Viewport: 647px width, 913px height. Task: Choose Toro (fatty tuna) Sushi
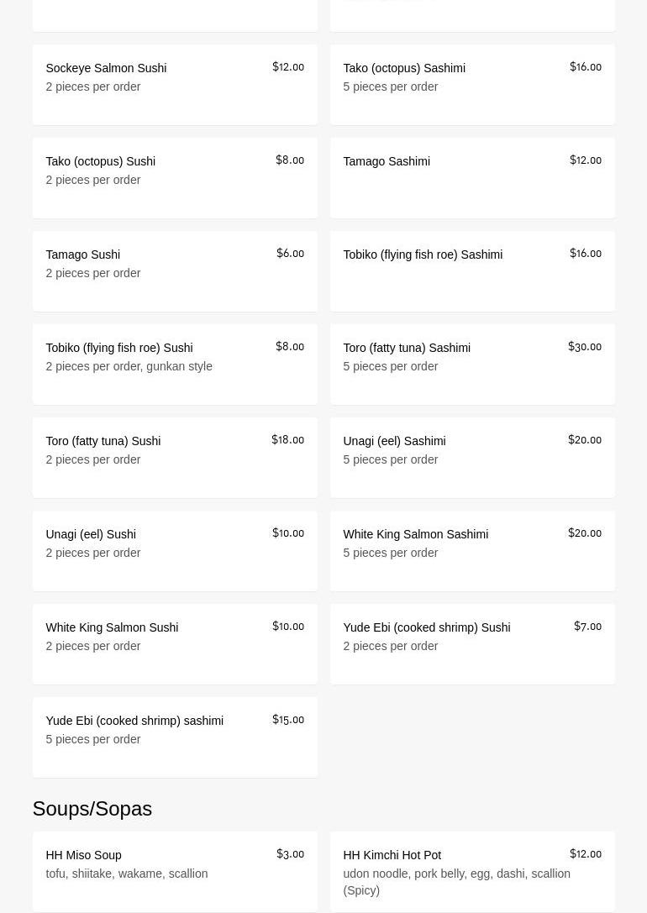pyautogui.click(x=175, y=458)
